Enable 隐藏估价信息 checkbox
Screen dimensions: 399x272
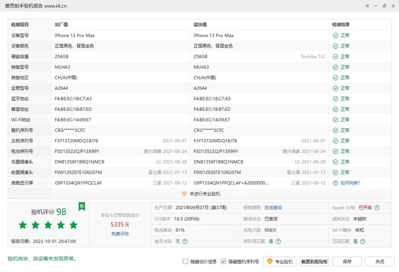pyautogui.click(x=185, y=262)
